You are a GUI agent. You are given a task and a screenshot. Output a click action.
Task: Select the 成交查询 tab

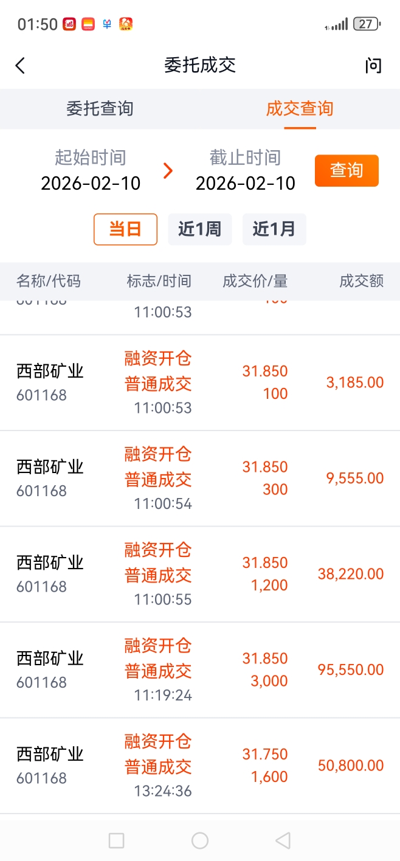[x=300, y=109]
